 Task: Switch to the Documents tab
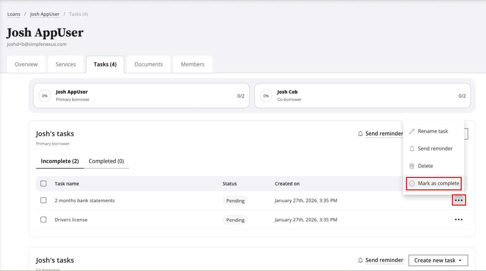point(149,64)
